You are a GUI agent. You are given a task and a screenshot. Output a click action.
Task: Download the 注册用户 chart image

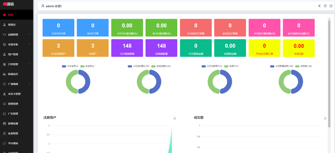tap(175, 118)
